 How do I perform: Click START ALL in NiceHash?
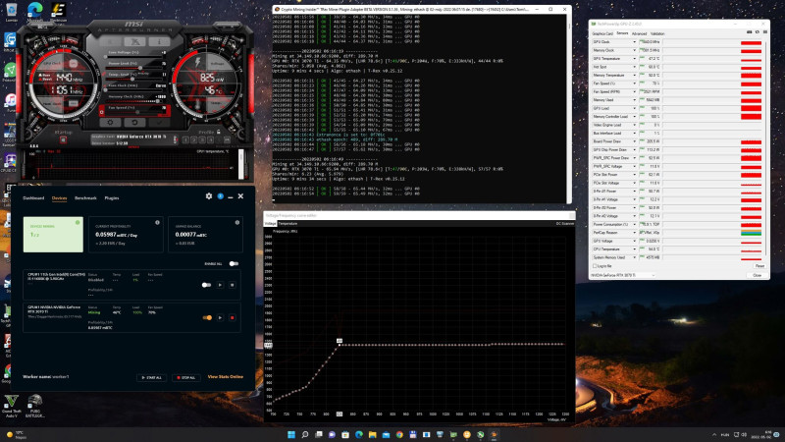[152, 377]
